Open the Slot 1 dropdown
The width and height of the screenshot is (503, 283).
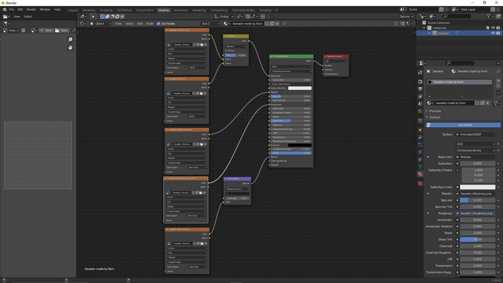(211, 24)
